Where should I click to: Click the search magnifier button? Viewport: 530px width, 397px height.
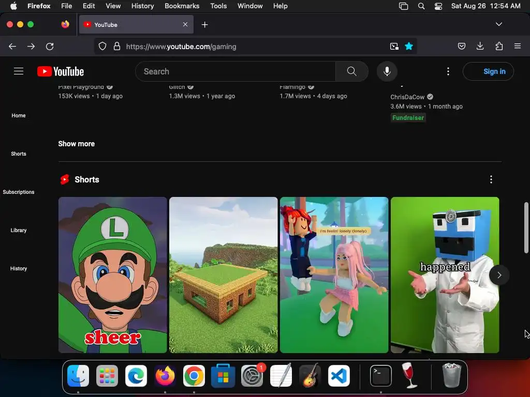point(351,71)
